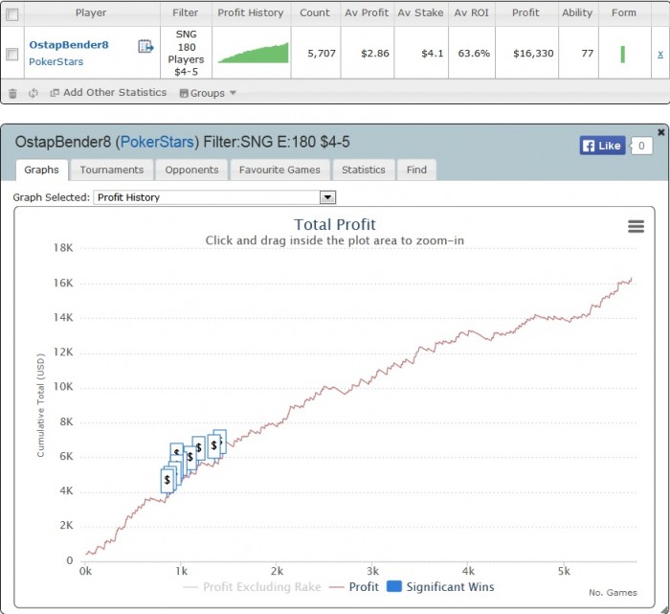Sort by the Av ROI column header

click(x=471, y=12)
